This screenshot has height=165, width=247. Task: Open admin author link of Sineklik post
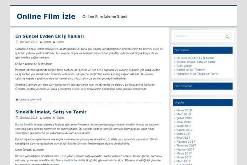click(x=47, y=118)
